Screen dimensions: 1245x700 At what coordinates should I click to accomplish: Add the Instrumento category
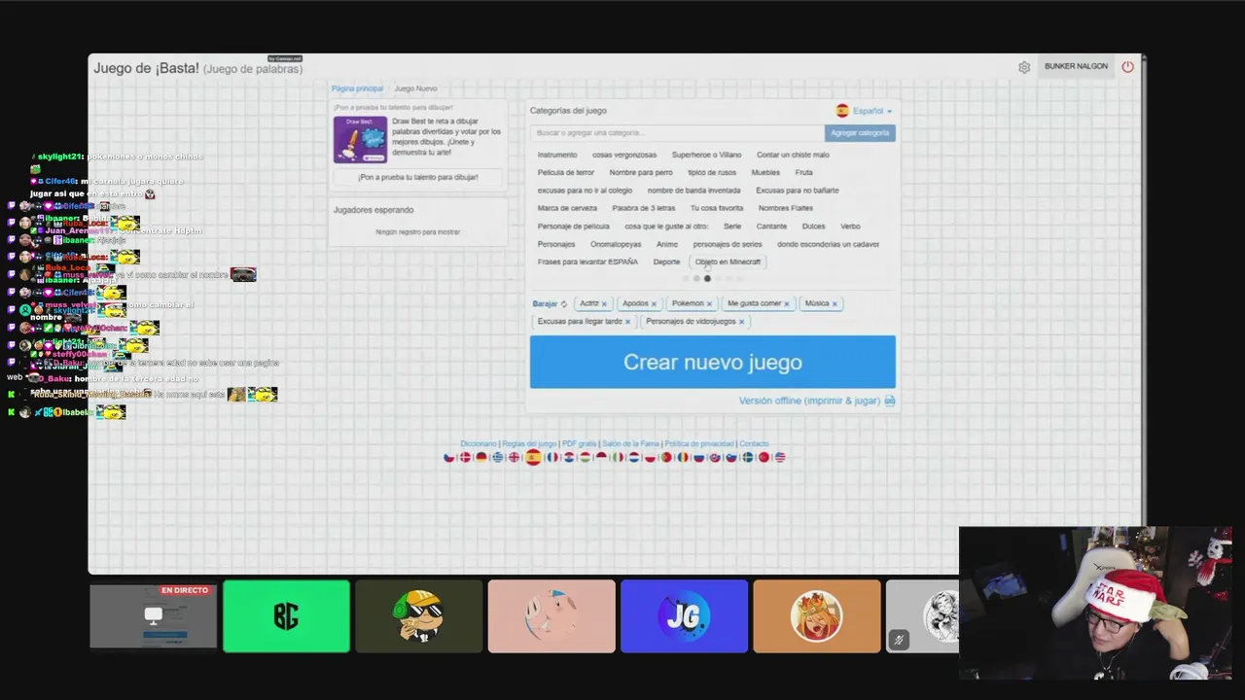point(557,156)
